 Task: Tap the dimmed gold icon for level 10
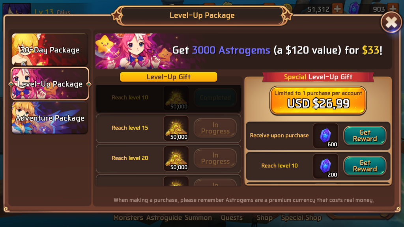pos(176,98)
